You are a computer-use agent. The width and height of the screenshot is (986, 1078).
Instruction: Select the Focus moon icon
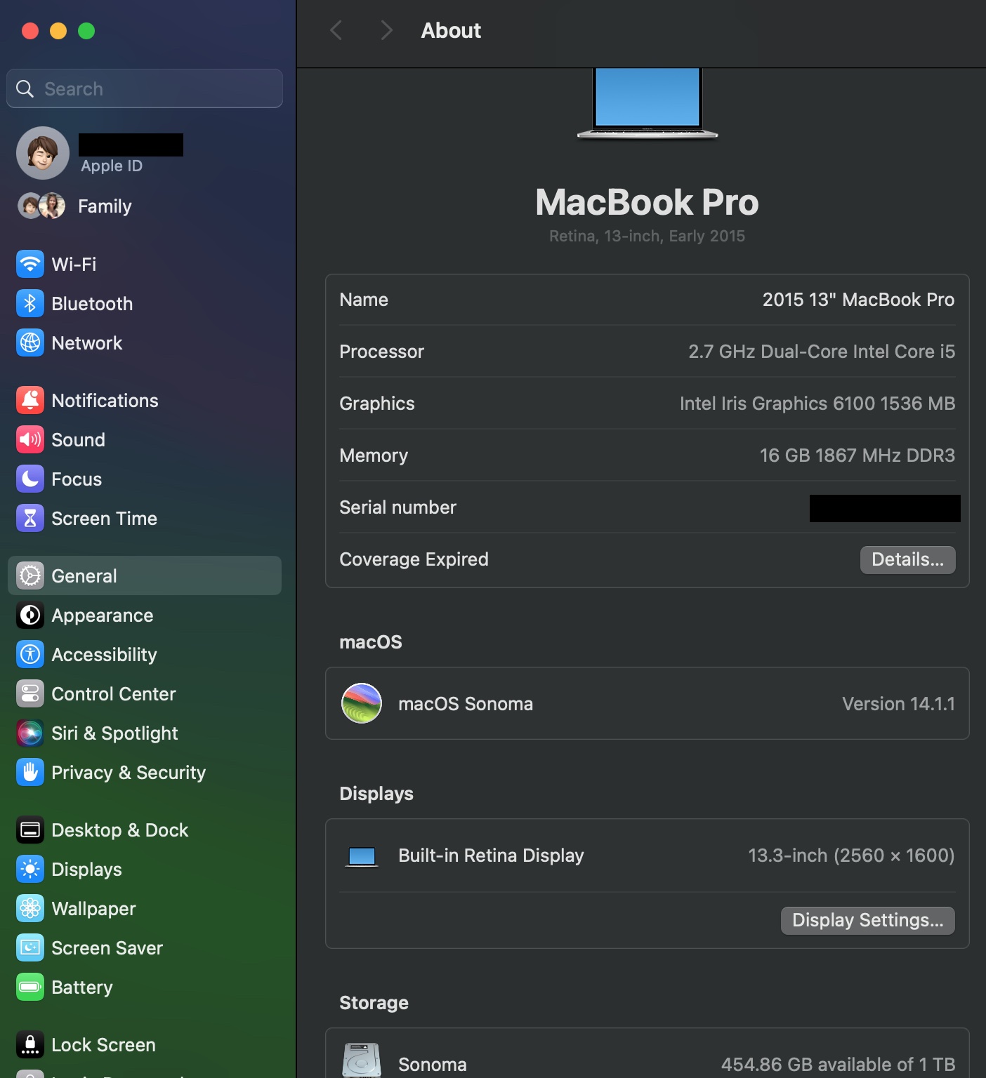30,479
